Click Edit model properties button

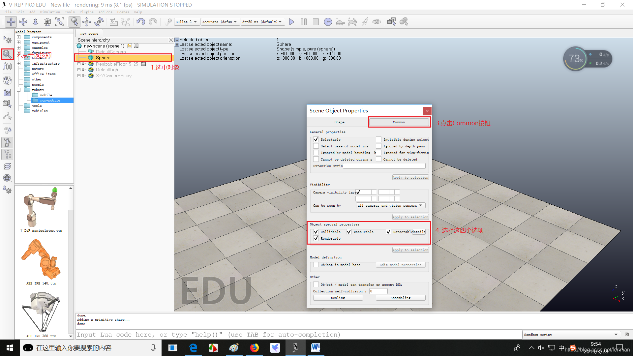click(x=400, y=264)
